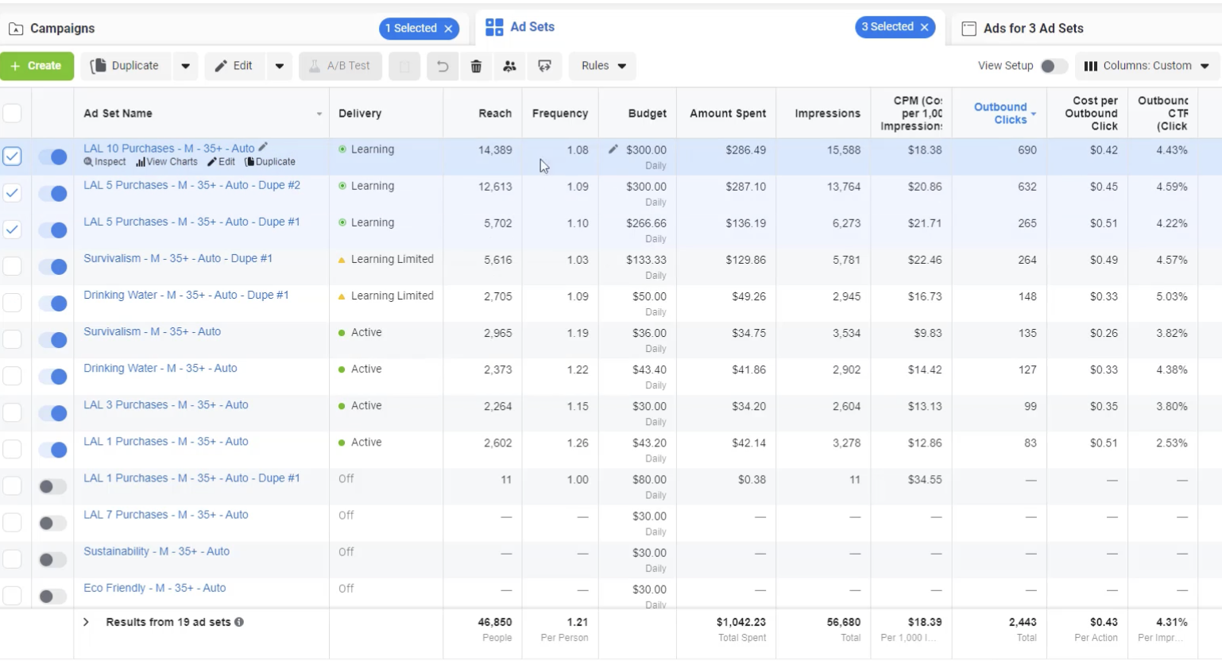Click the green Create button
This screenshot has width=1222, height=661.
coord(37,66)
